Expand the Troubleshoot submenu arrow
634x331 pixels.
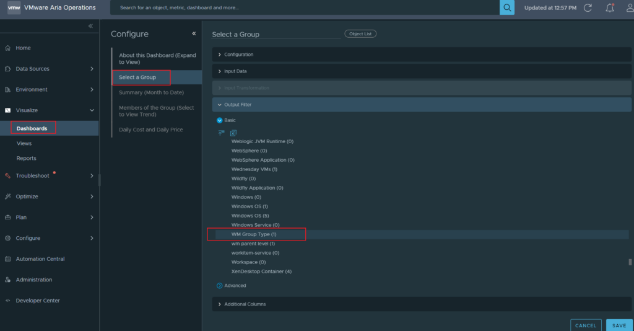92,175
